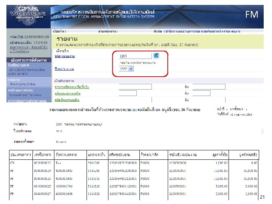Click the fund source code 'to' input
This screenshot has height=204, width=272.
[201, 93]
